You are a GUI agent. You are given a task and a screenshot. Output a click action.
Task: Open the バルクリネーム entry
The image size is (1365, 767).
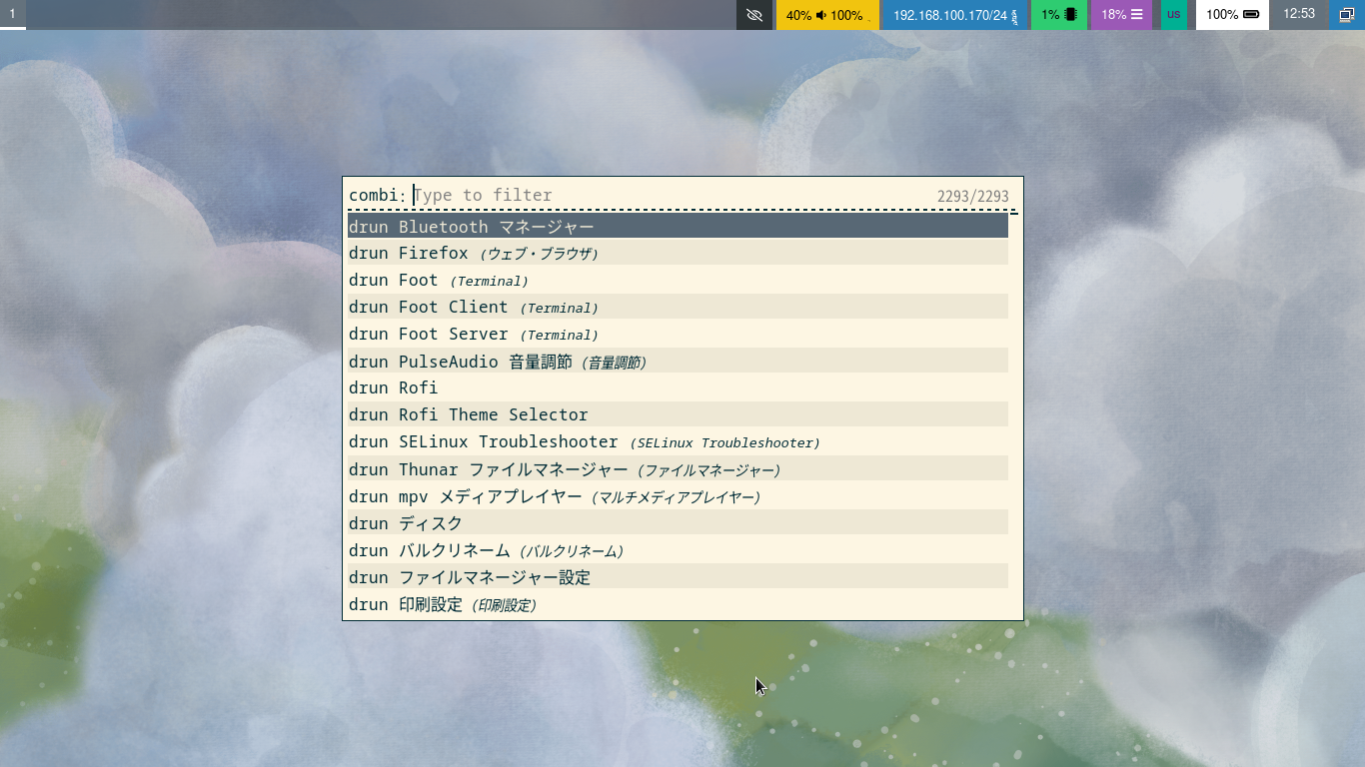678,550
